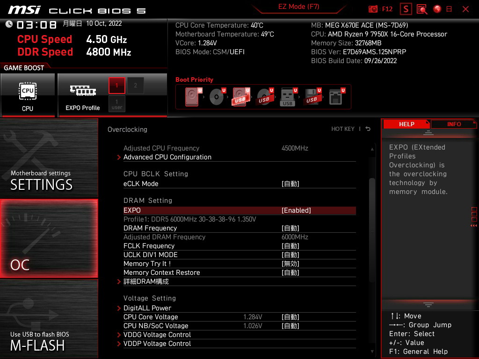Click the MSI logo
The image size is (479, 359).
pyautogui.click(x=24, y=9)
